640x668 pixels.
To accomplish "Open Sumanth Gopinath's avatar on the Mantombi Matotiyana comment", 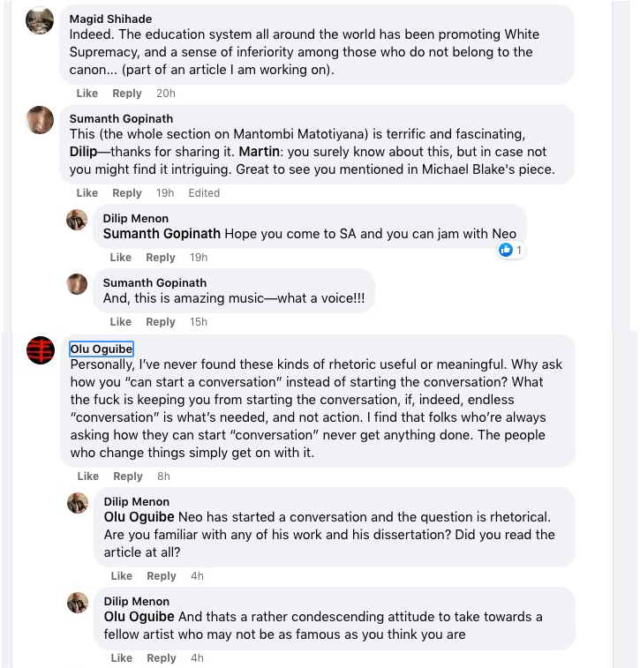I will coord(40,119).
